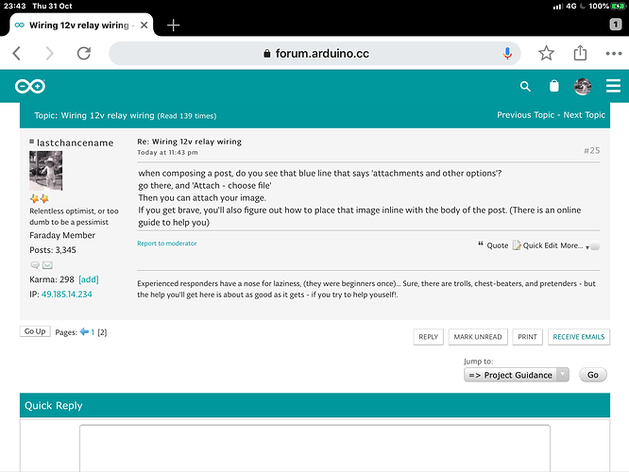Screen dimensions: 629x472
Task: Click the 'Posts: 3,345' text
Action: click(x=53, y=250)
